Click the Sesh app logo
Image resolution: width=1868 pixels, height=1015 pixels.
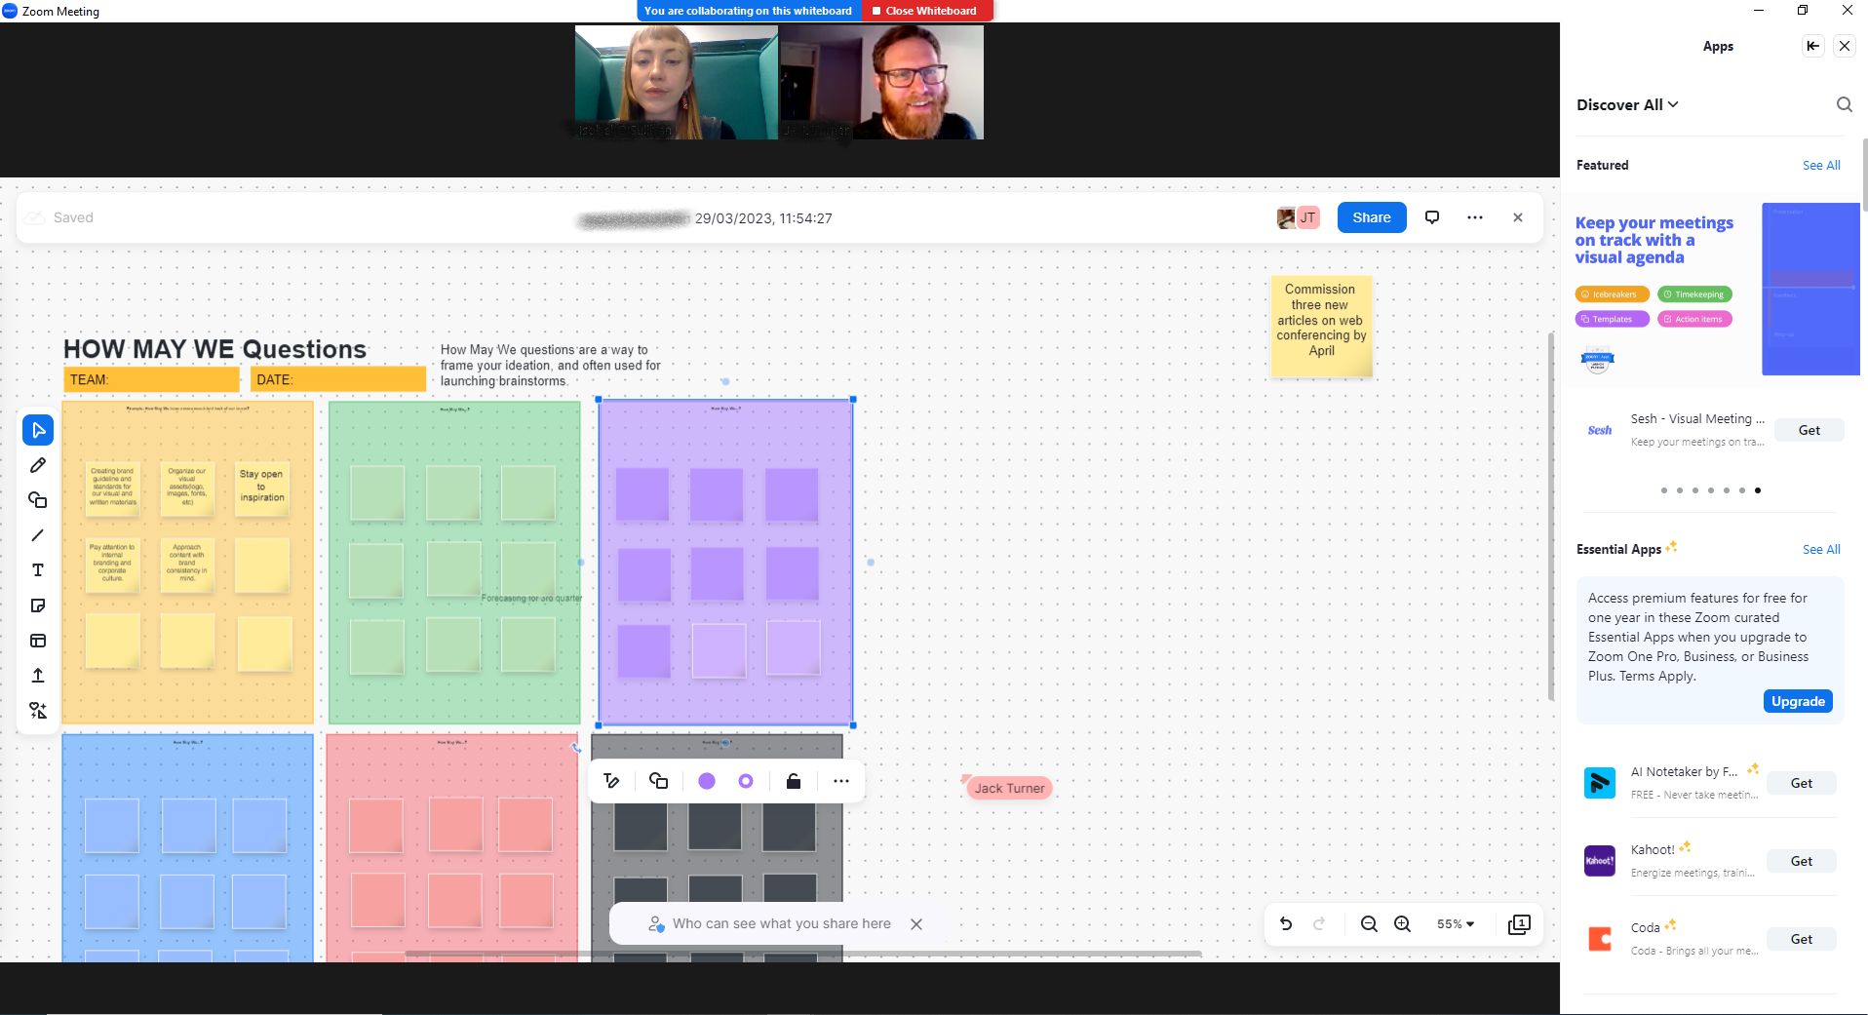pyautogui.click(x=1600, y=430)
